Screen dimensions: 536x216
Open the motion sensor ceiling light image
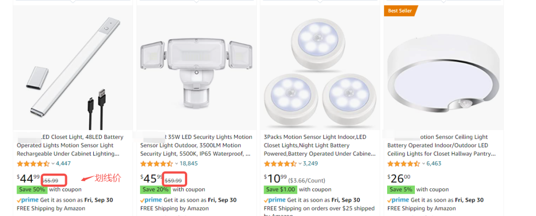pyautogui.click(x=443, y=68)
